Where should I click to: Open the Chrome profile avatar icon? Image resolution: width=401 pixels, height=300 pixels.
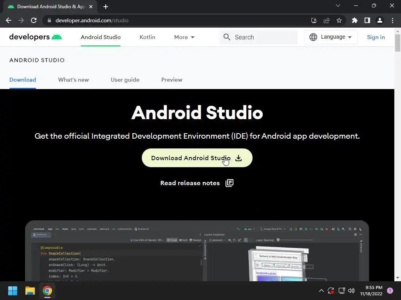[380, 20]
